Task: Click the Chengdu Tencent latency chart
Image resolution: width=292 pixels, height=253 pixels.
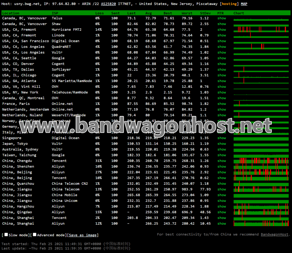Action: pyautogui.click(x=261, y=161)
